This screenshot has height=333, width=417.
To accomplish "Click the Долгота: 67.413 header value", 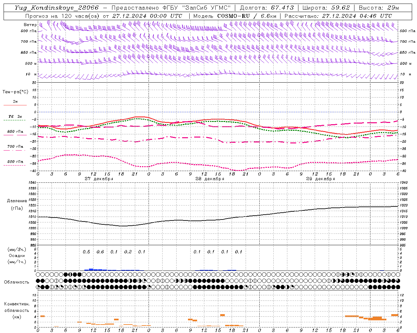I will tap(267, 8).
